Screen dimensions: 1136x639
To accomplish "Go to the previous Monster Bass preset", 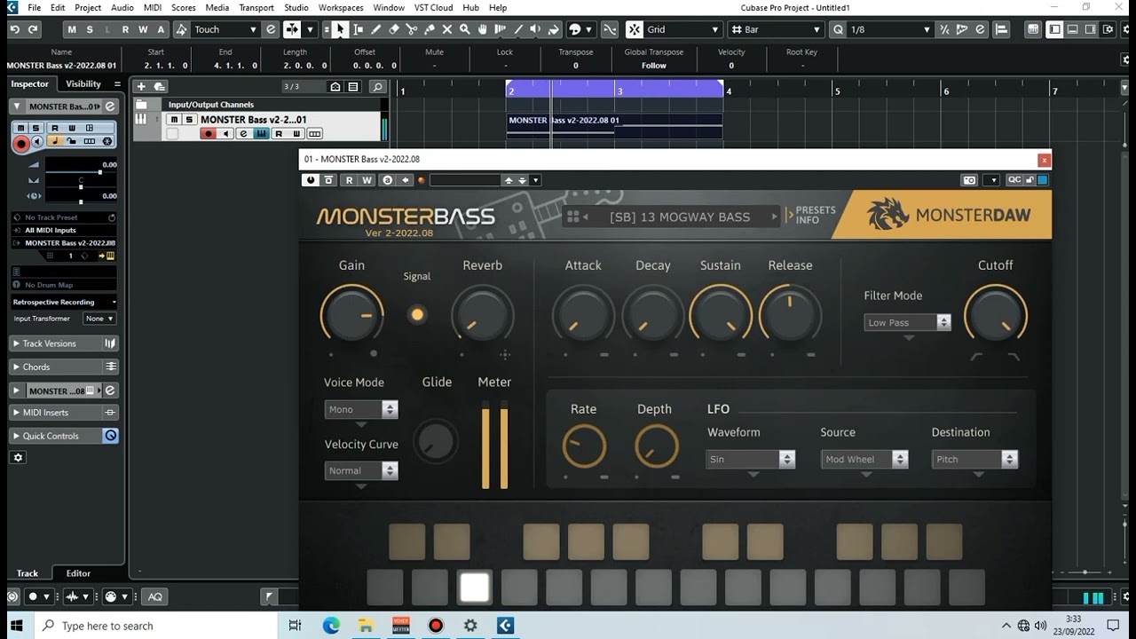I will point(586,217).
